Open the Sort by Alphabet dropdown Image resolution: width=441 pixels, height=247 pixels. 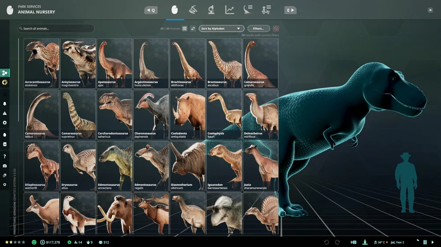[221, 28]
